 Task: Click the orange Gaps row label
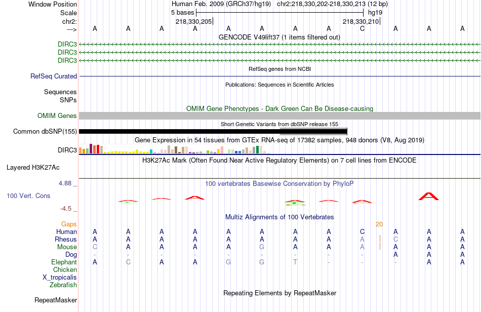(69, 224)
